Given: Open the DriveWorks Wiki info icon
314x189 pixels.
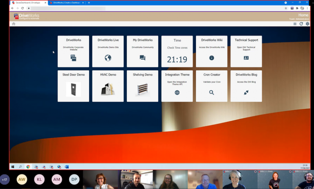Looking at the screenshot, I should 212,58.
